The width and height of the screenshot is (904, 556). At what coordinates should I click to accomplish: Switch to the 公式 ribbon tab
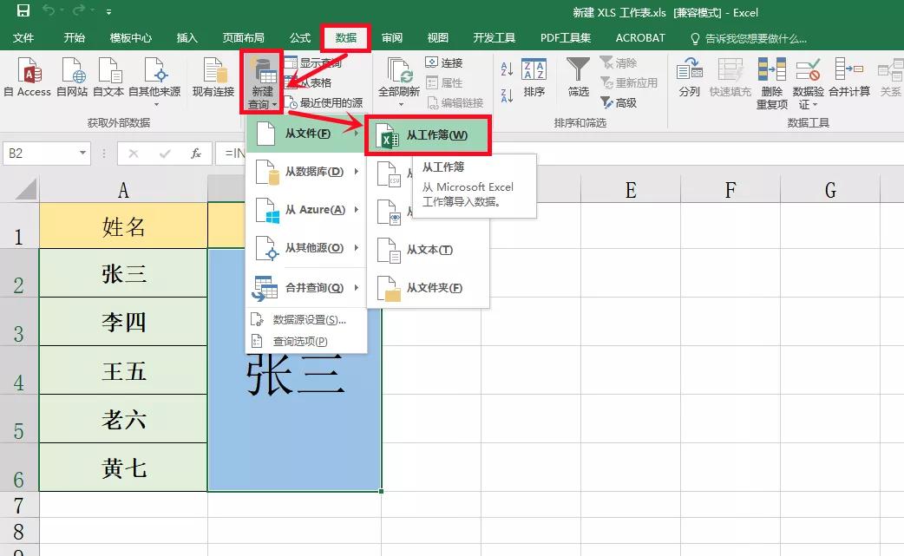pyautogui.click(x=300, y=38)
